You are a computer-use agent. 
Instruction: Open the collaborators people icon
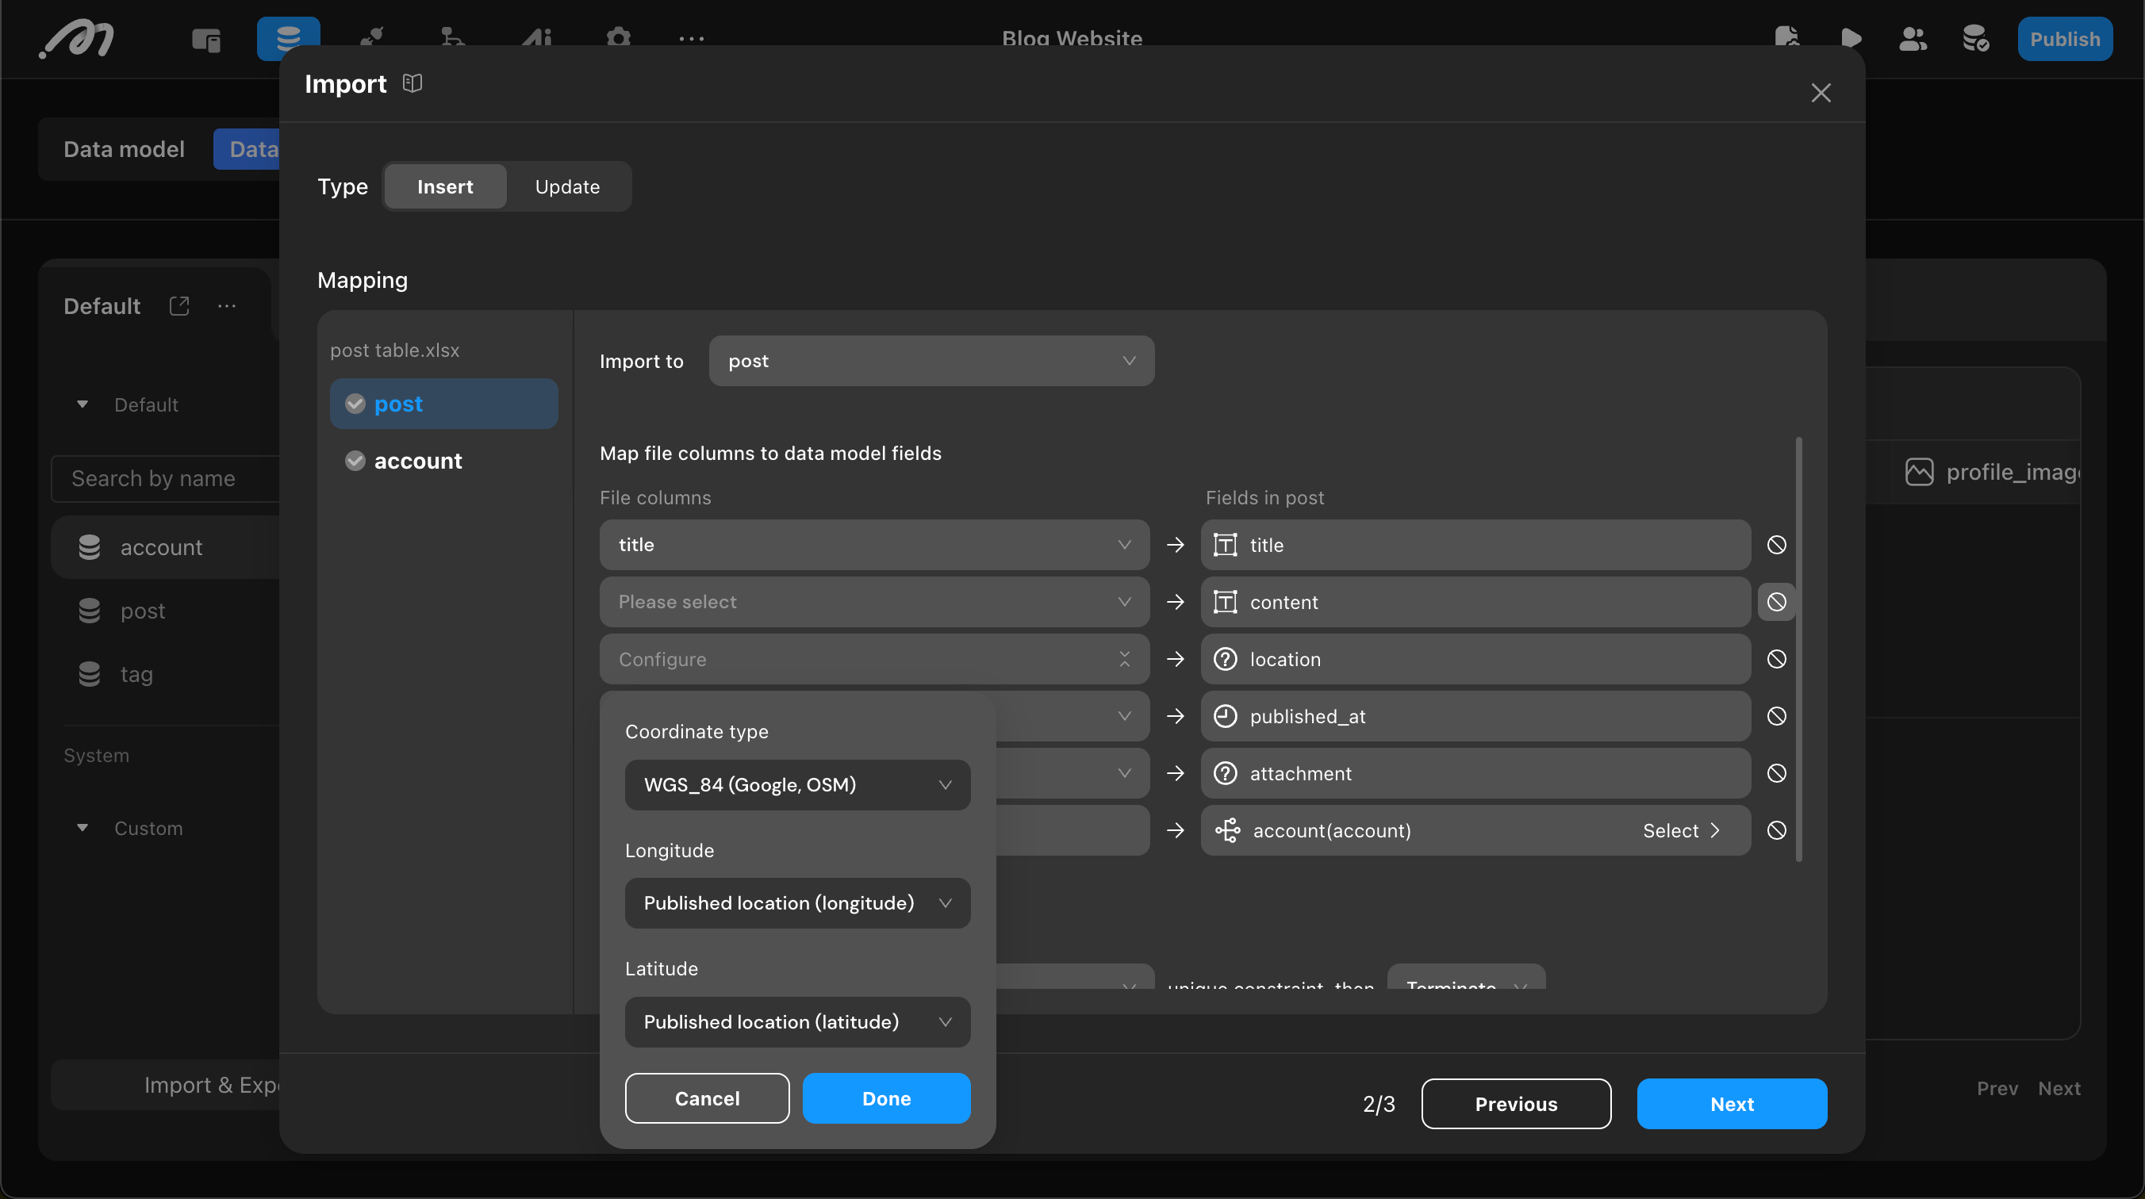pyautogui.click(x=1913, y=38)
